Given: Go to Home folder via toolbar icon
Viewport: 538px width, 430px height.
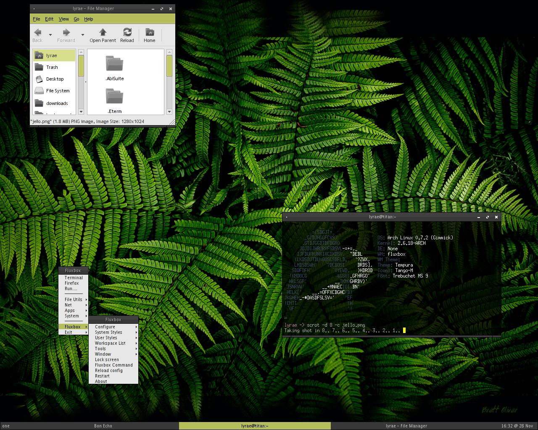Looking at the screenshot, I should [149, 35].
